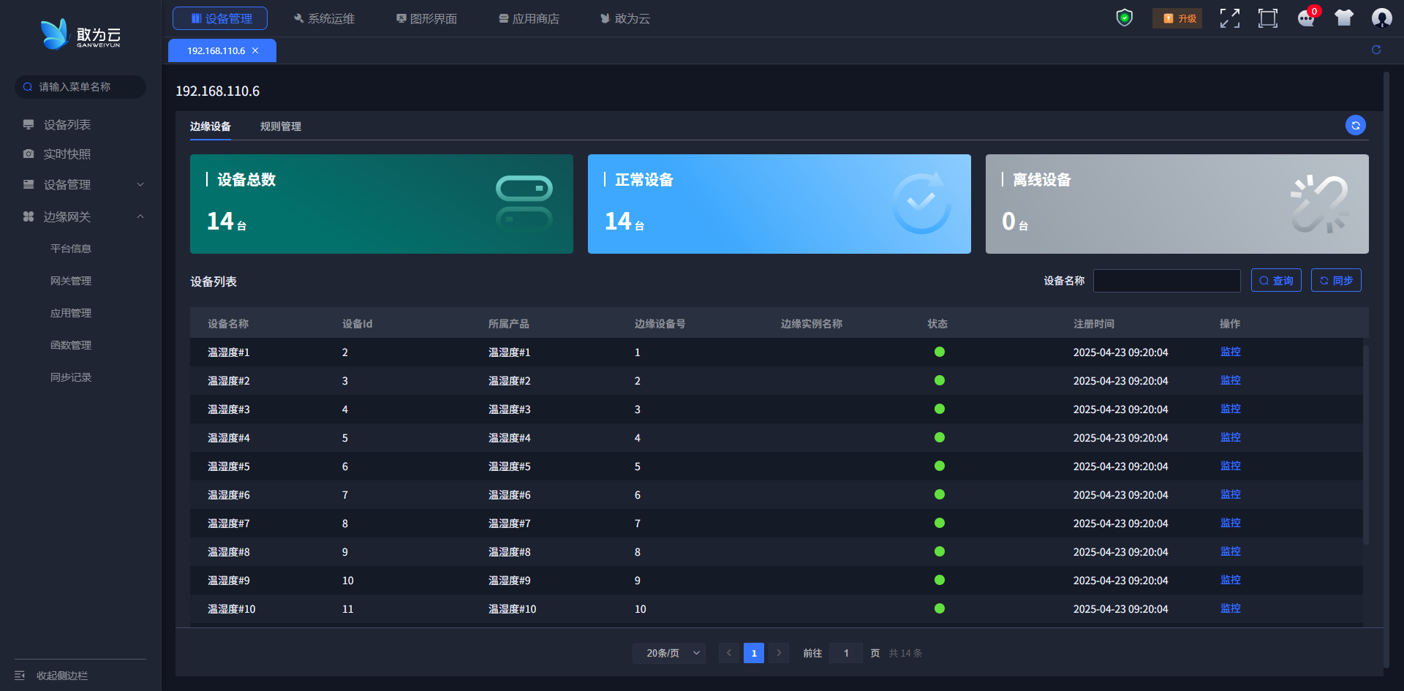Open the 20条/页 page size dropdown
The image size is (1404, 691).
pos(669,653)
